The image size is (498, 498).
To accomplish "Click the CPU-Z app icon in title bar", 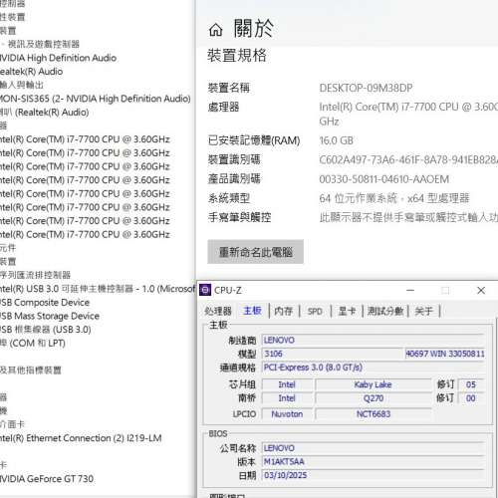I will tap(205, 290).
